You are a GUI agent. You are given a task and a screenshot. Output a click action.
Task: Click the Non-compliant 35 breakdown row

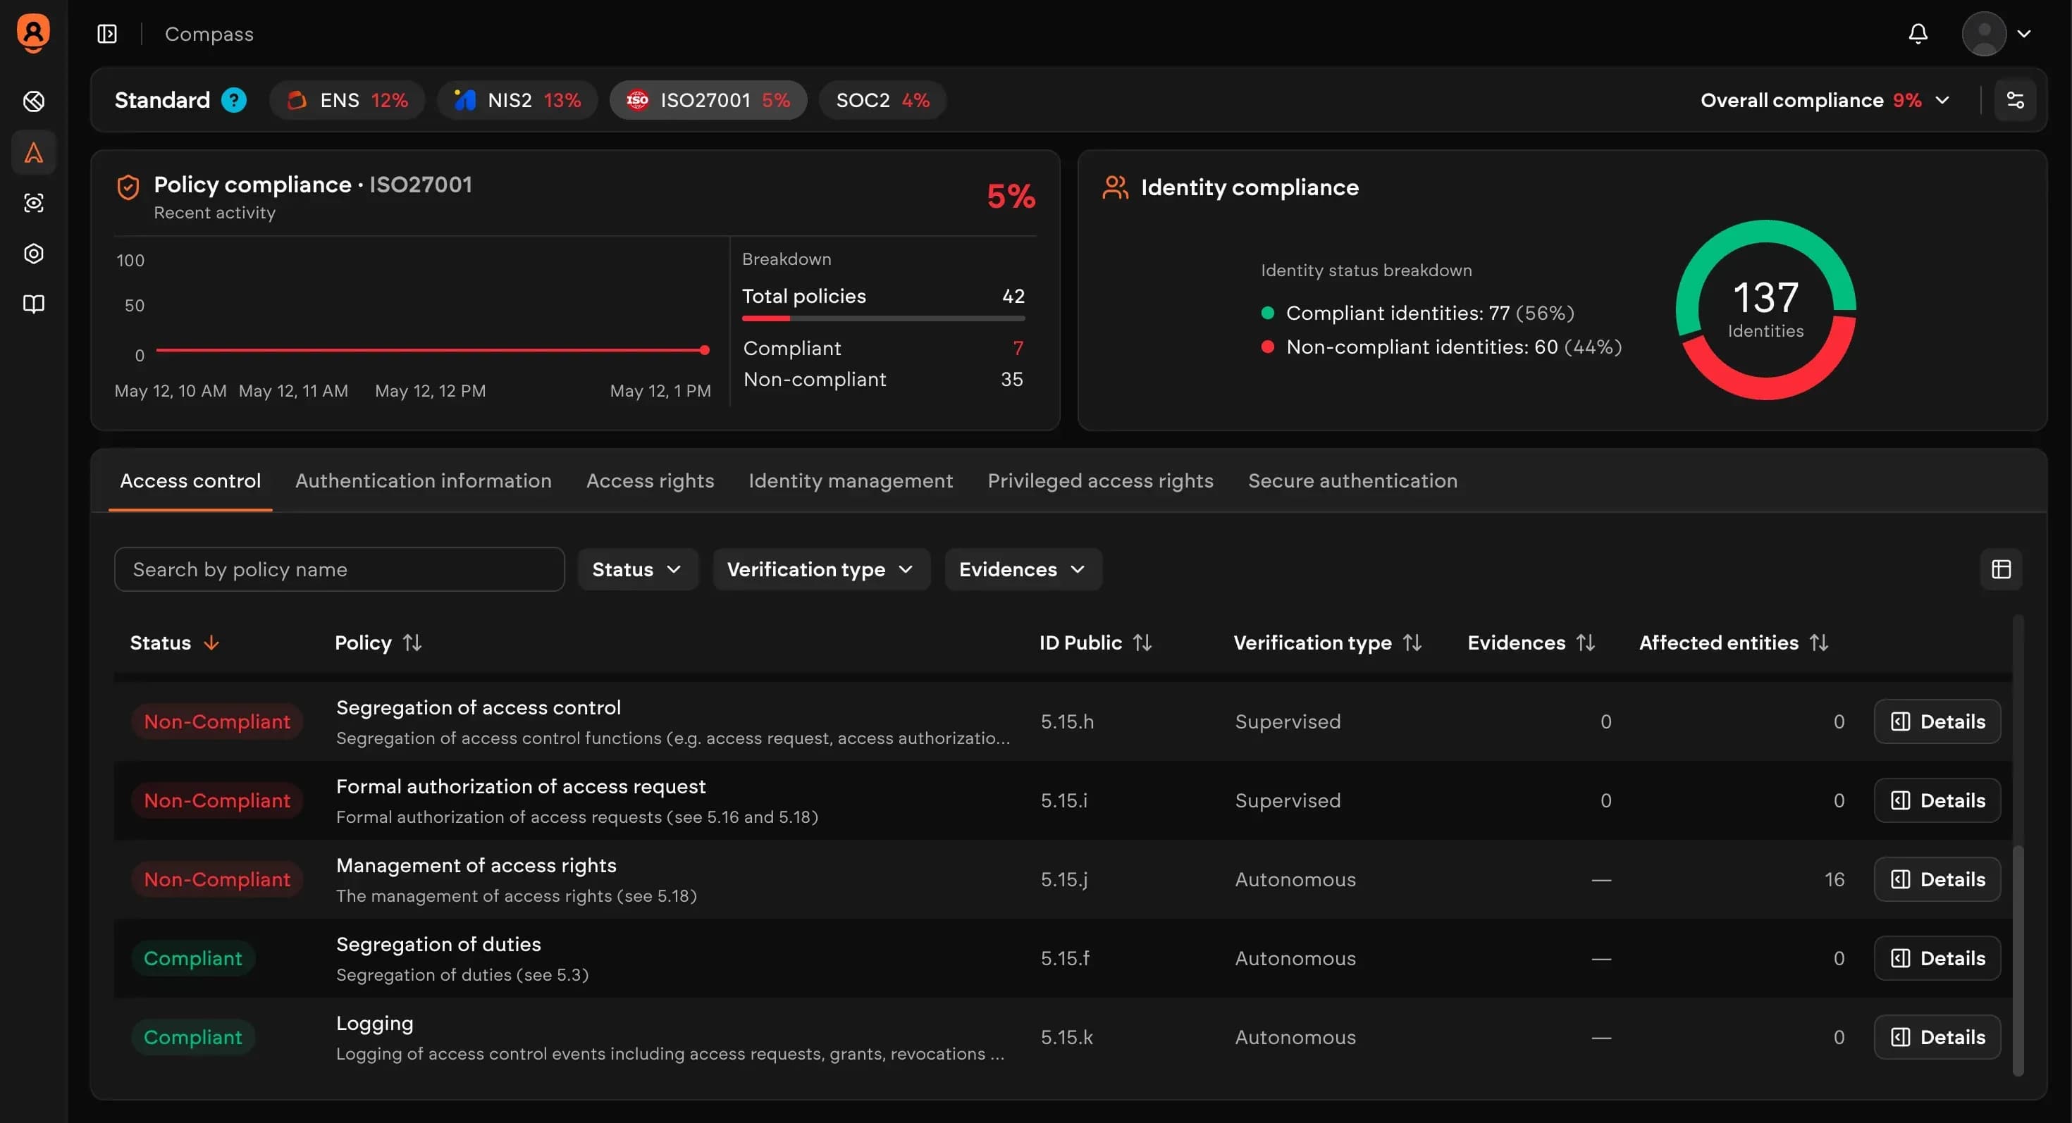point(883,378)
